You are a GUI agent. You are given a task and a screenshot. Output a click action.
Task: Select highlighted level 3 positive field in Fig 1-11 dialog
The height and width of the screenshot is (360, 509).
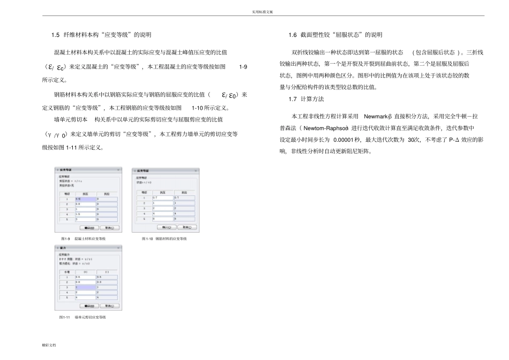(85, 287)
